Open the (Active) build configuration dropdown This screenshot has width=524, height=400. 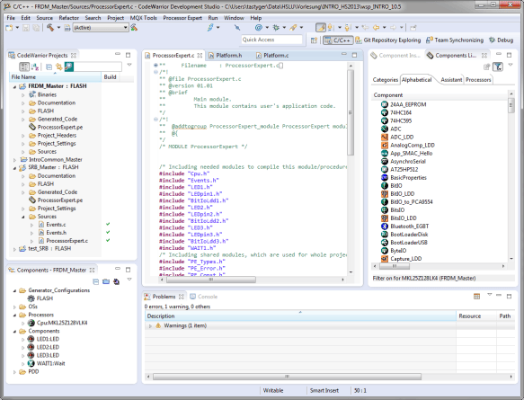(x=101, y=28)
